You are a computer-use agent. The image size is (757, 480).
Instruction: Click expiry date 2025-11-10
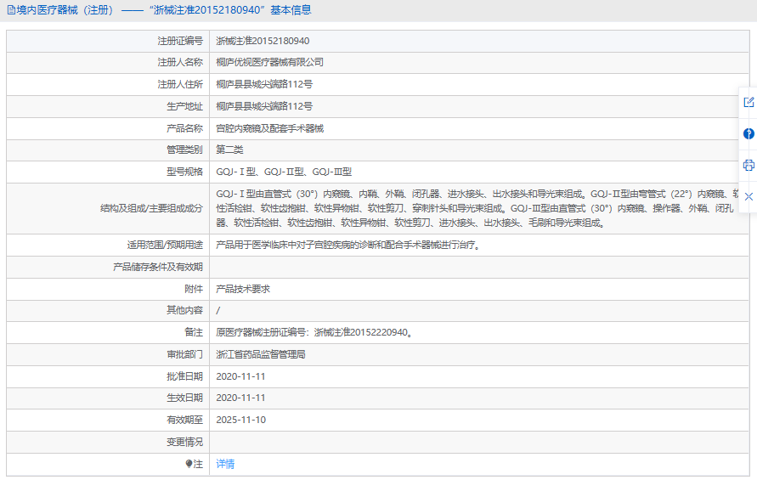240,421
